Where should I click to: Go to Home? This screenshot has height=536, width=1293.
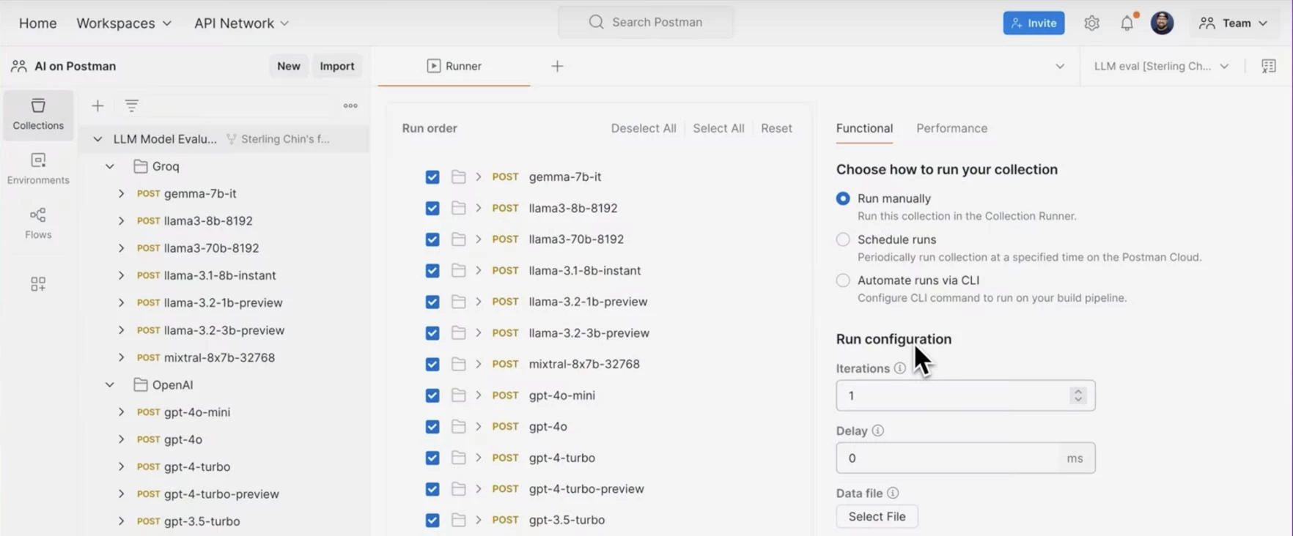37,23
